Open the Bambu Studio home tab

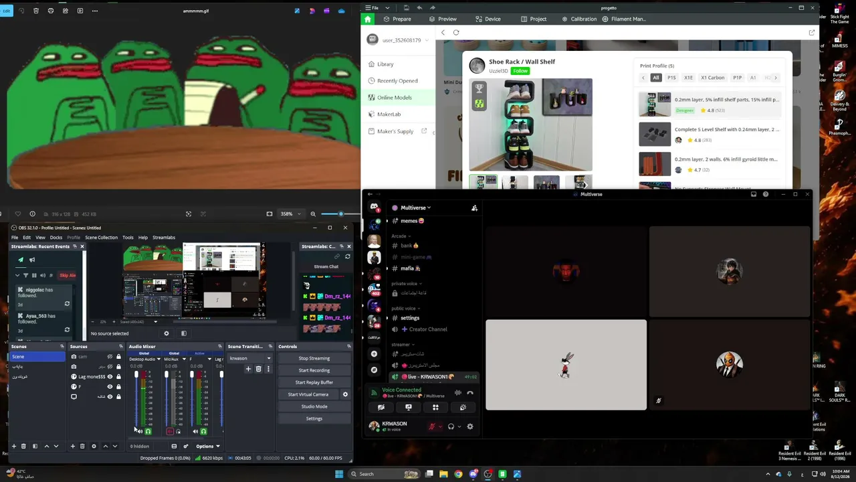pos(367,19)
